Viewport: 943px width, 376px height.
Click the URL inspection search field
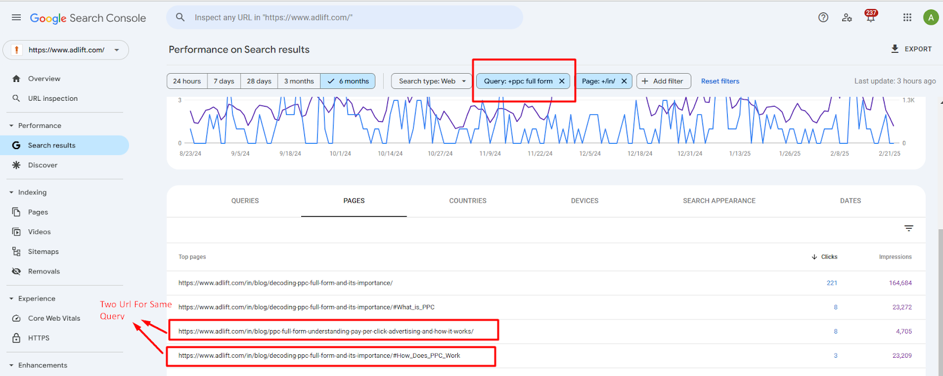tap(345, 18)
